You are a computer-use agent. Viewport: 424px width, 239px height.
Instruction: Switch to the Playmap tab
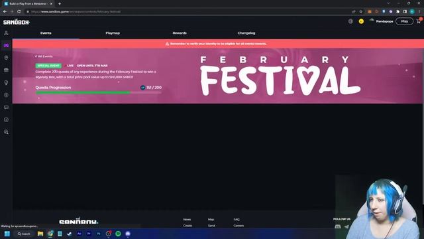(113, 33)
